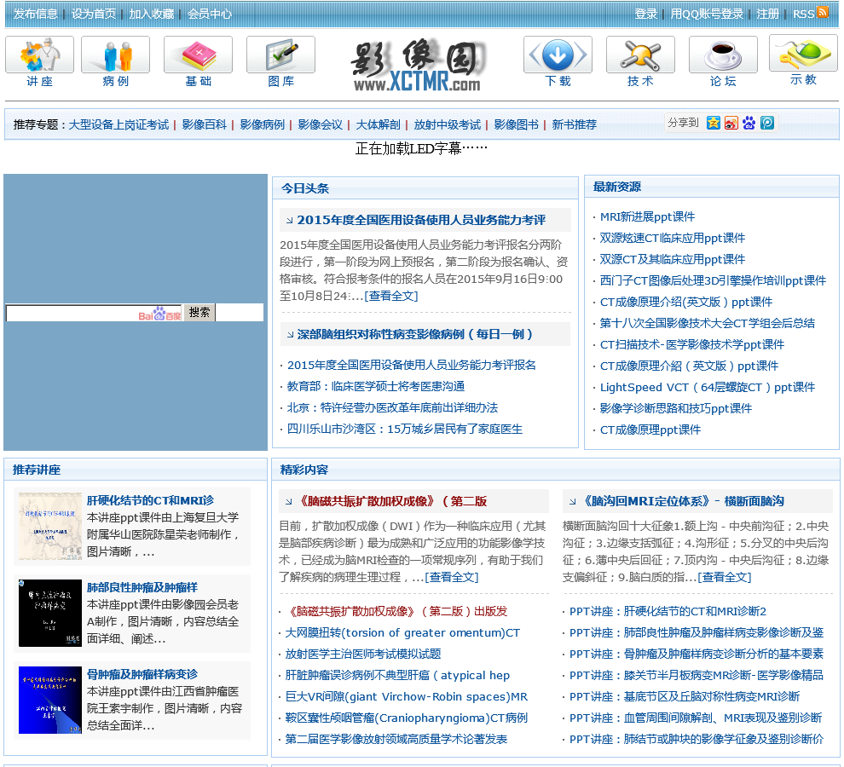Open LightSpeed VCT ppt课件 resource

708,387
